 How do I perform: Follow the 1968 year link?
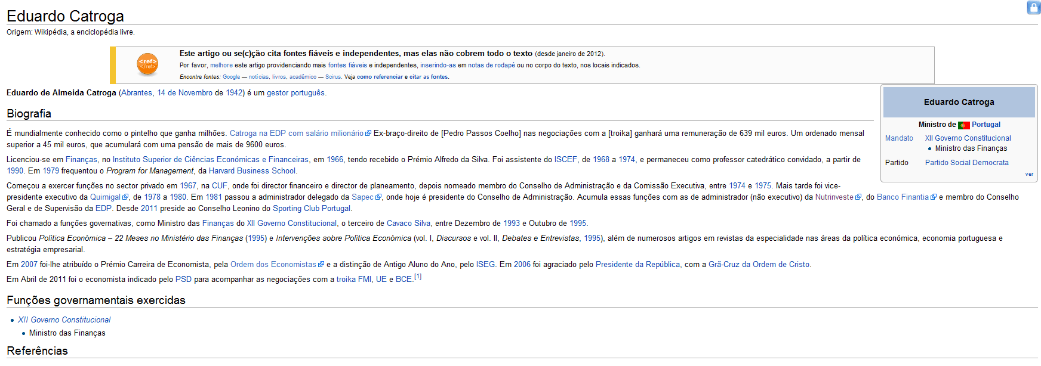[601, 160]
